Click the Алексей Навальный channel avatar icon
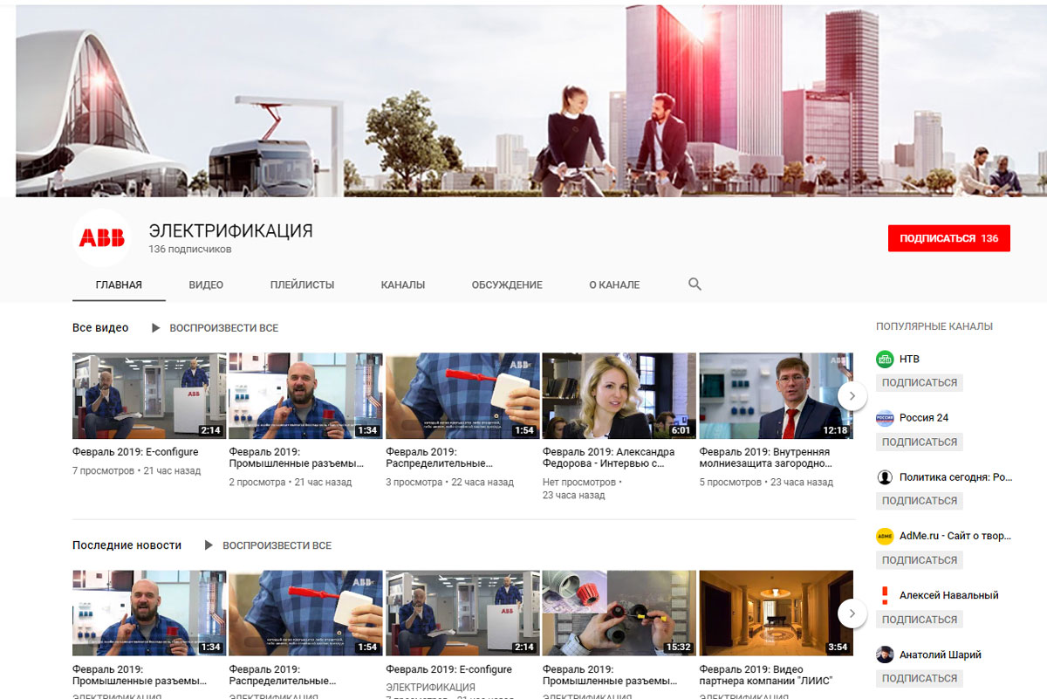This screenshot has height=699, width=1047. pos(885,595)
